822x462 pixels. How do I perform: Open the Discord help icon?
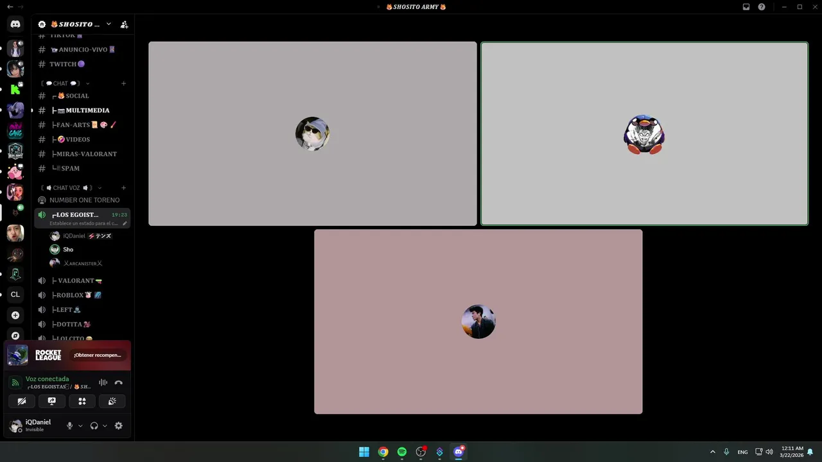762,7
